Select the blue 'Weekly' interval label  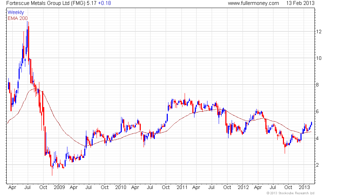coord(16,13)
